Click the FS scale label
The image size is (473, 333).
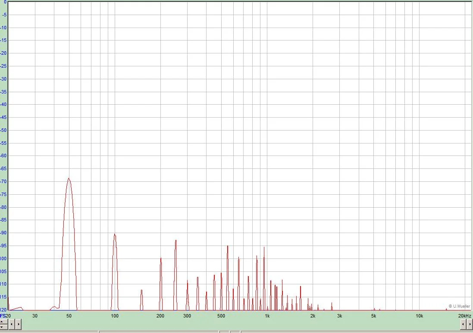3,316
